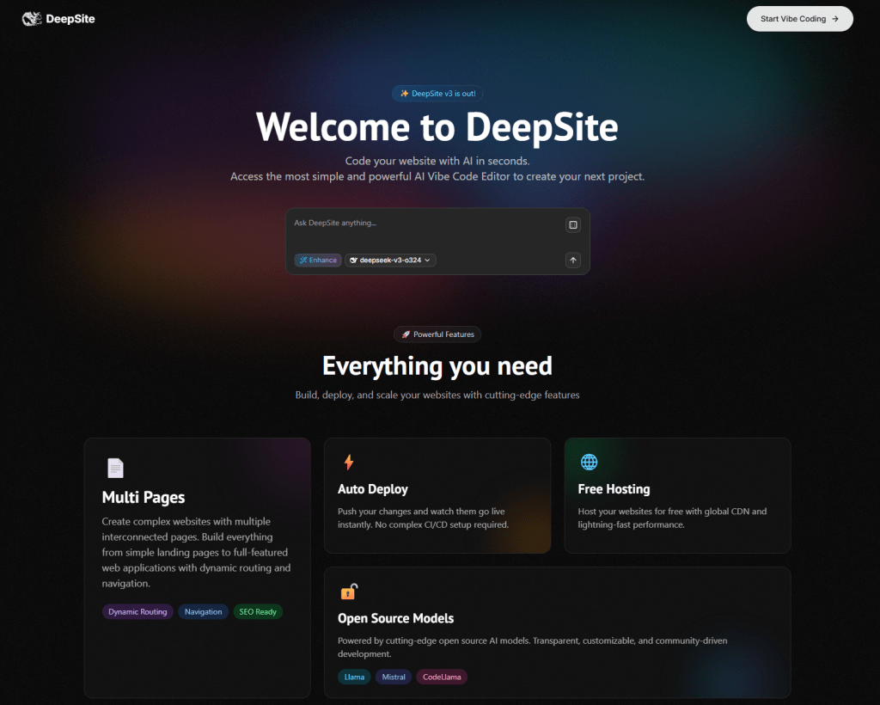This screenshot has height=705, width=880.
Task: Click the Auto Deploy lightning bolt icon
Action: pos(348,463)
